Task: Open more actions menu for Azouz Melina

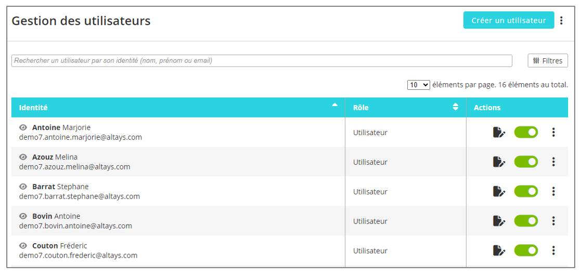Action: [553, 162]
